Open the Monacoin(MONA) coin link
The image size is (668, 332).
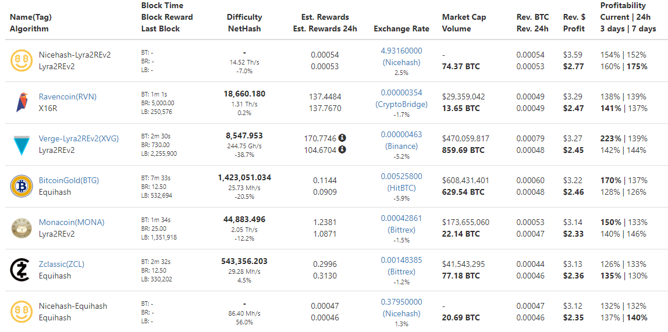(72, 222)
